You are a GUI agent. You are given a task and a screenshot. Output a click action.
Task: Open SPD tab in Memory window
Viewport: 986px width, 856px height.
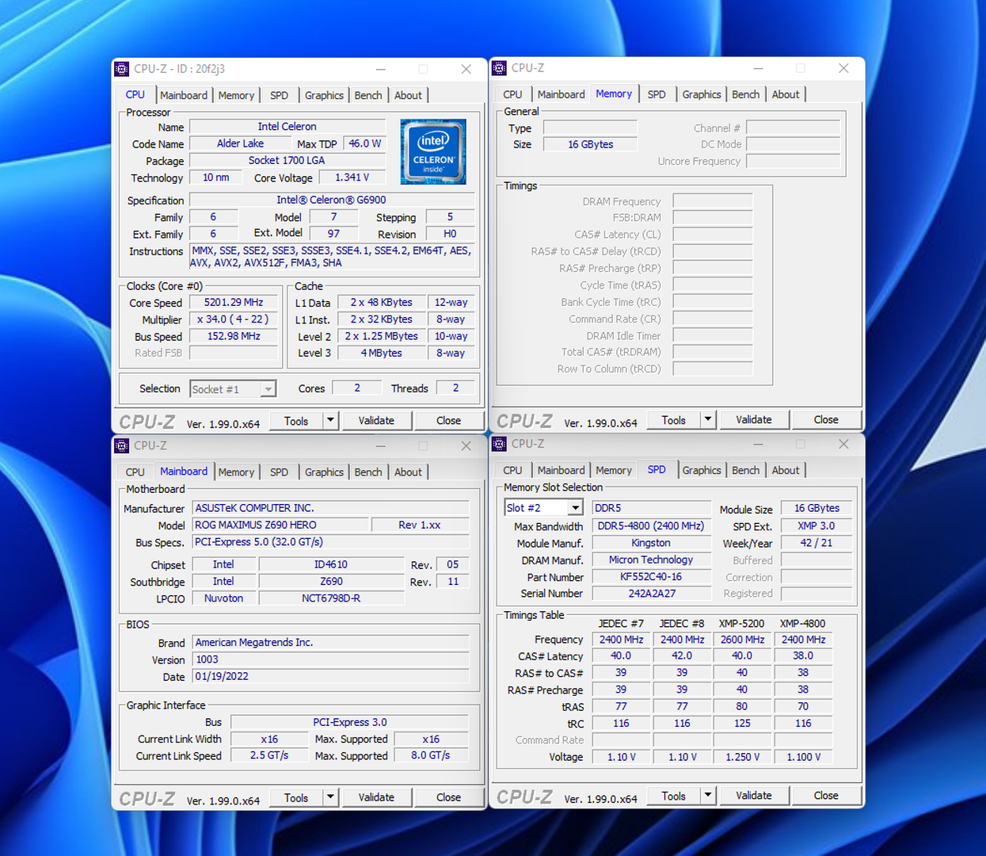click(657, 94)
